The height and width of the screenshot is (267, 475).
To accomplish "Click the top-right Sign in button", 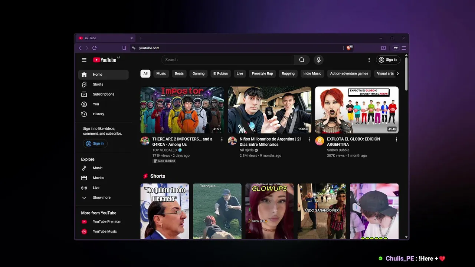I will [x=388, y=60].
